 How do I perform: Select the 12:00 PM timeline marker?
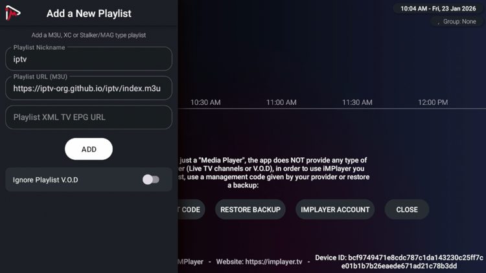click(433, 102)
